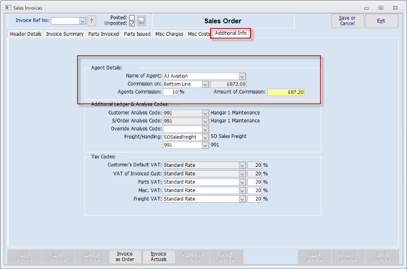407x269 pixels.
Task: Open the Freight/Handling SOSalesFreight dropdown
Action: click(x=205, y=137)
